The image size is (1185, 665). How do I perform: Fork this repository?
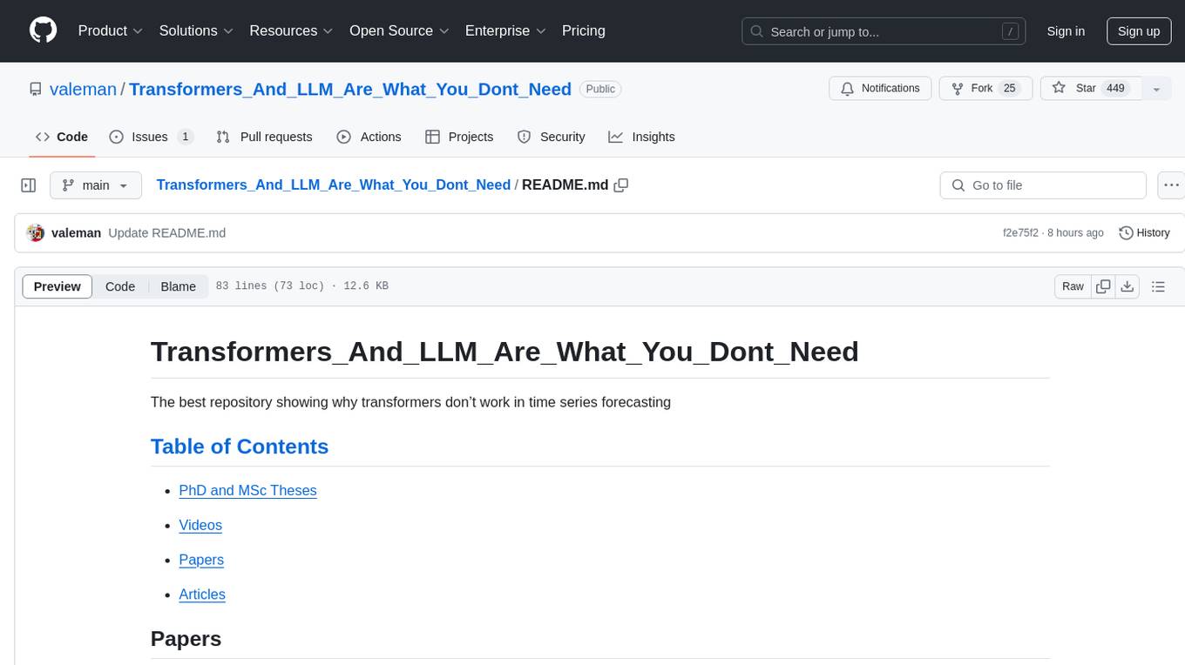click(985, 89)
